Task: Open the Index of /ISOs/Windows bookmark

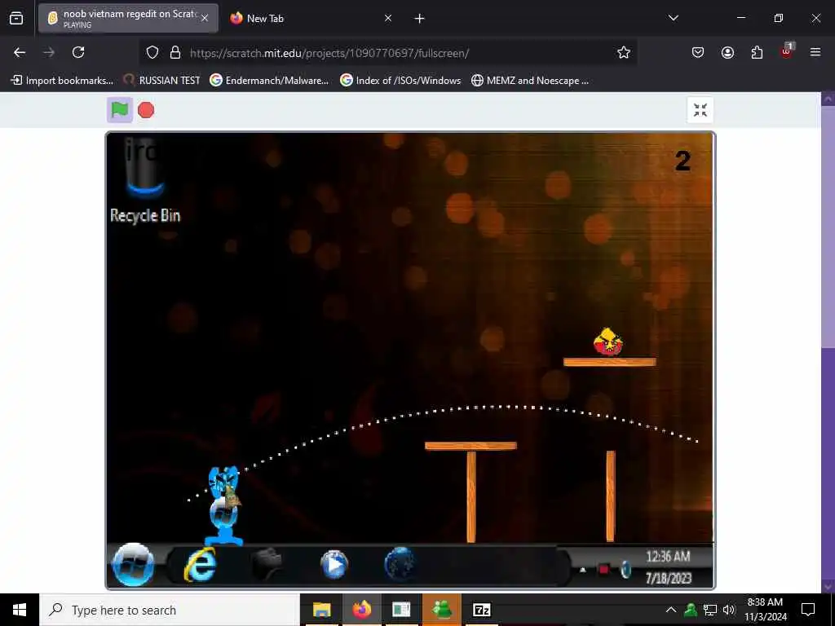Action: pyautogui.click(x=401, y=81)
